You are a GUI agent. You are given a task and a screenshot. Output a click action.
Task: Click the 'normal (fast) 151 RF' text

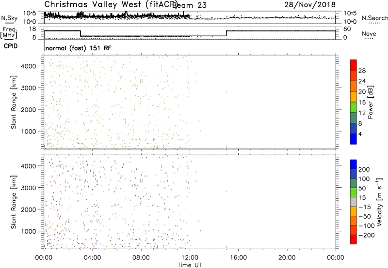79,48
